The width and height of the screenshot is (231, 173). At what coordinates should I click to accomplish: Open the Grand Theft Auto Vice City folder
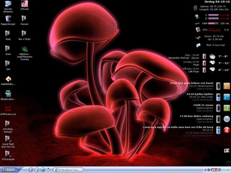coord(8,138)
